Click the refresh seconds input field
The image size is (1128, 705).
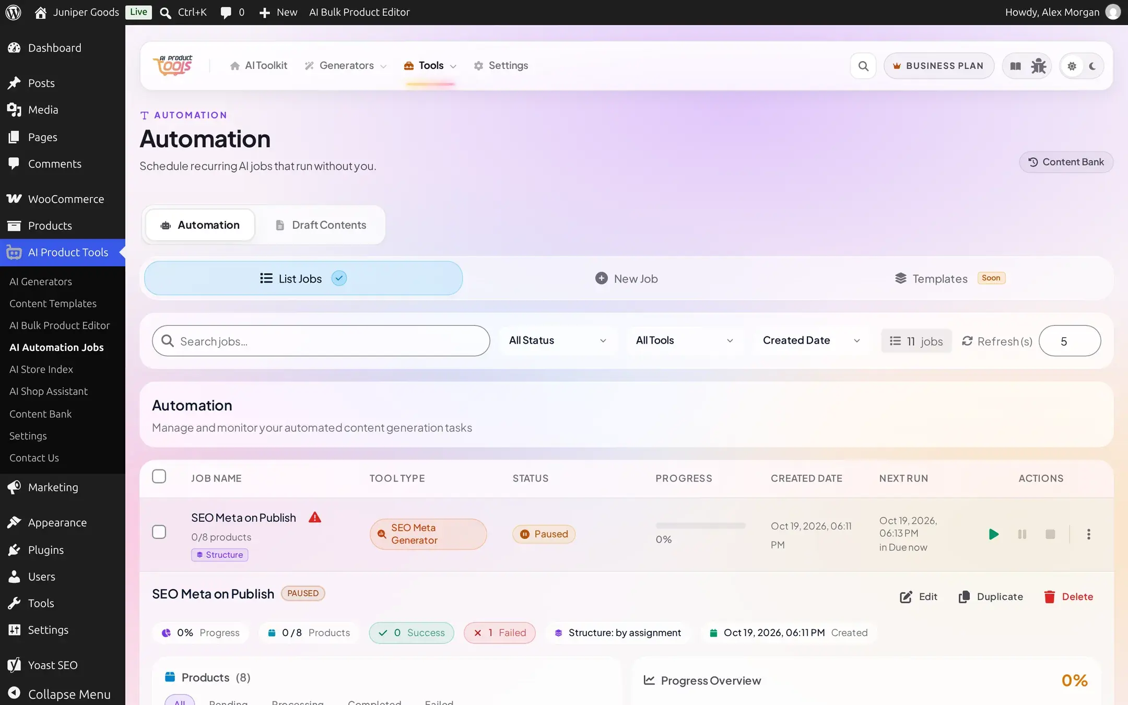pyautogui.click(x=1070, y=341)
